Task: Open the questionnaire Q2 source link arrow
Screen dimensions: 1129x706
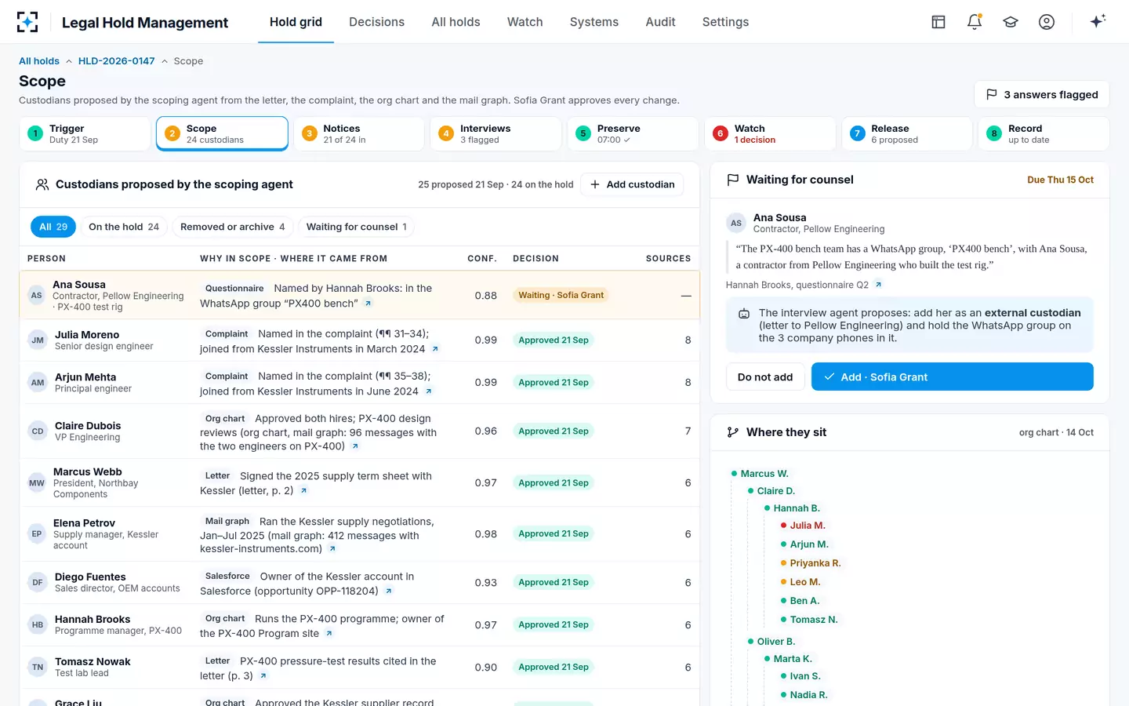Action: point(878,285)
